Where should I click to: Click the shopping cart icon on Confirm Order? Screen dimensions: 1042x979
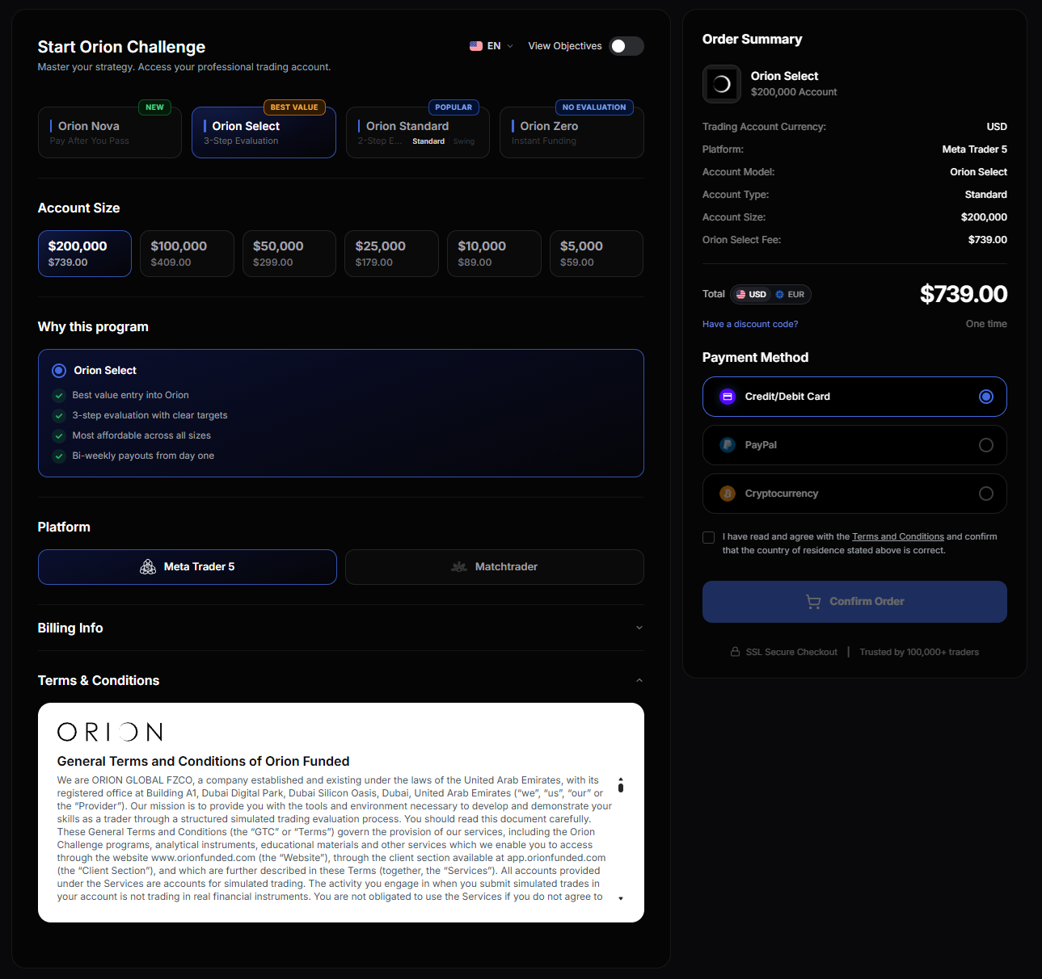[813, 602]
